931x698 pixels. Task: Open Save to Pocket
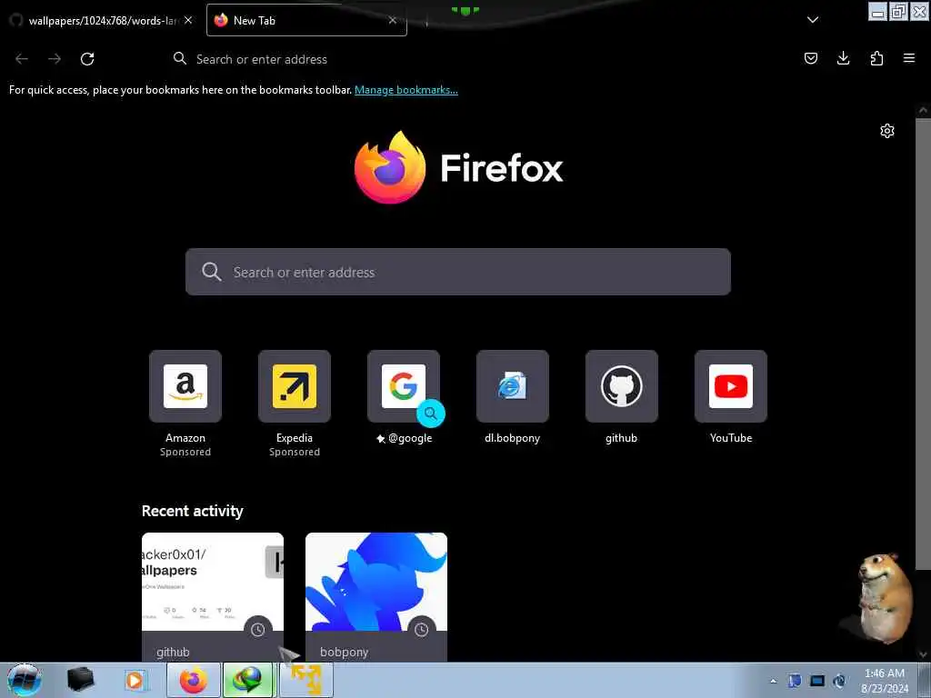pos(810,58)
